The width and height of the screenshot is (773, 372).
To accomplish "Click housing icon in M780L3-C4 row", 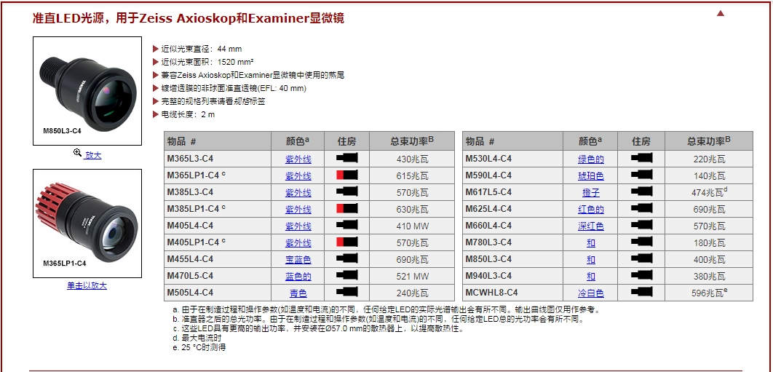I will click(641, 242).
